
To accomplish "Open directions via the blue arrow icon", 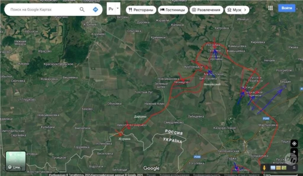I will (x=96, y=10).
